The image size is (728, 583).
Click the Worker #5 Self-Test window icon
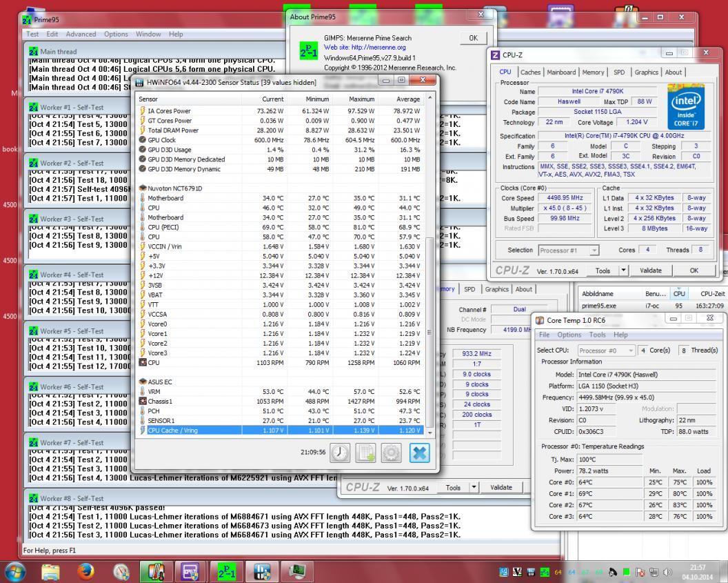point(33,331)
